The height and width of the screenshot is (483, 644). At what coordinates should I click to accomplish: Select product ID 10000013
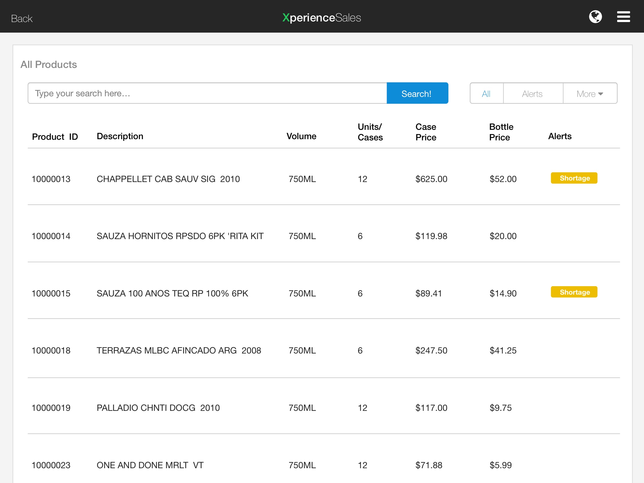tap(51, 179)
